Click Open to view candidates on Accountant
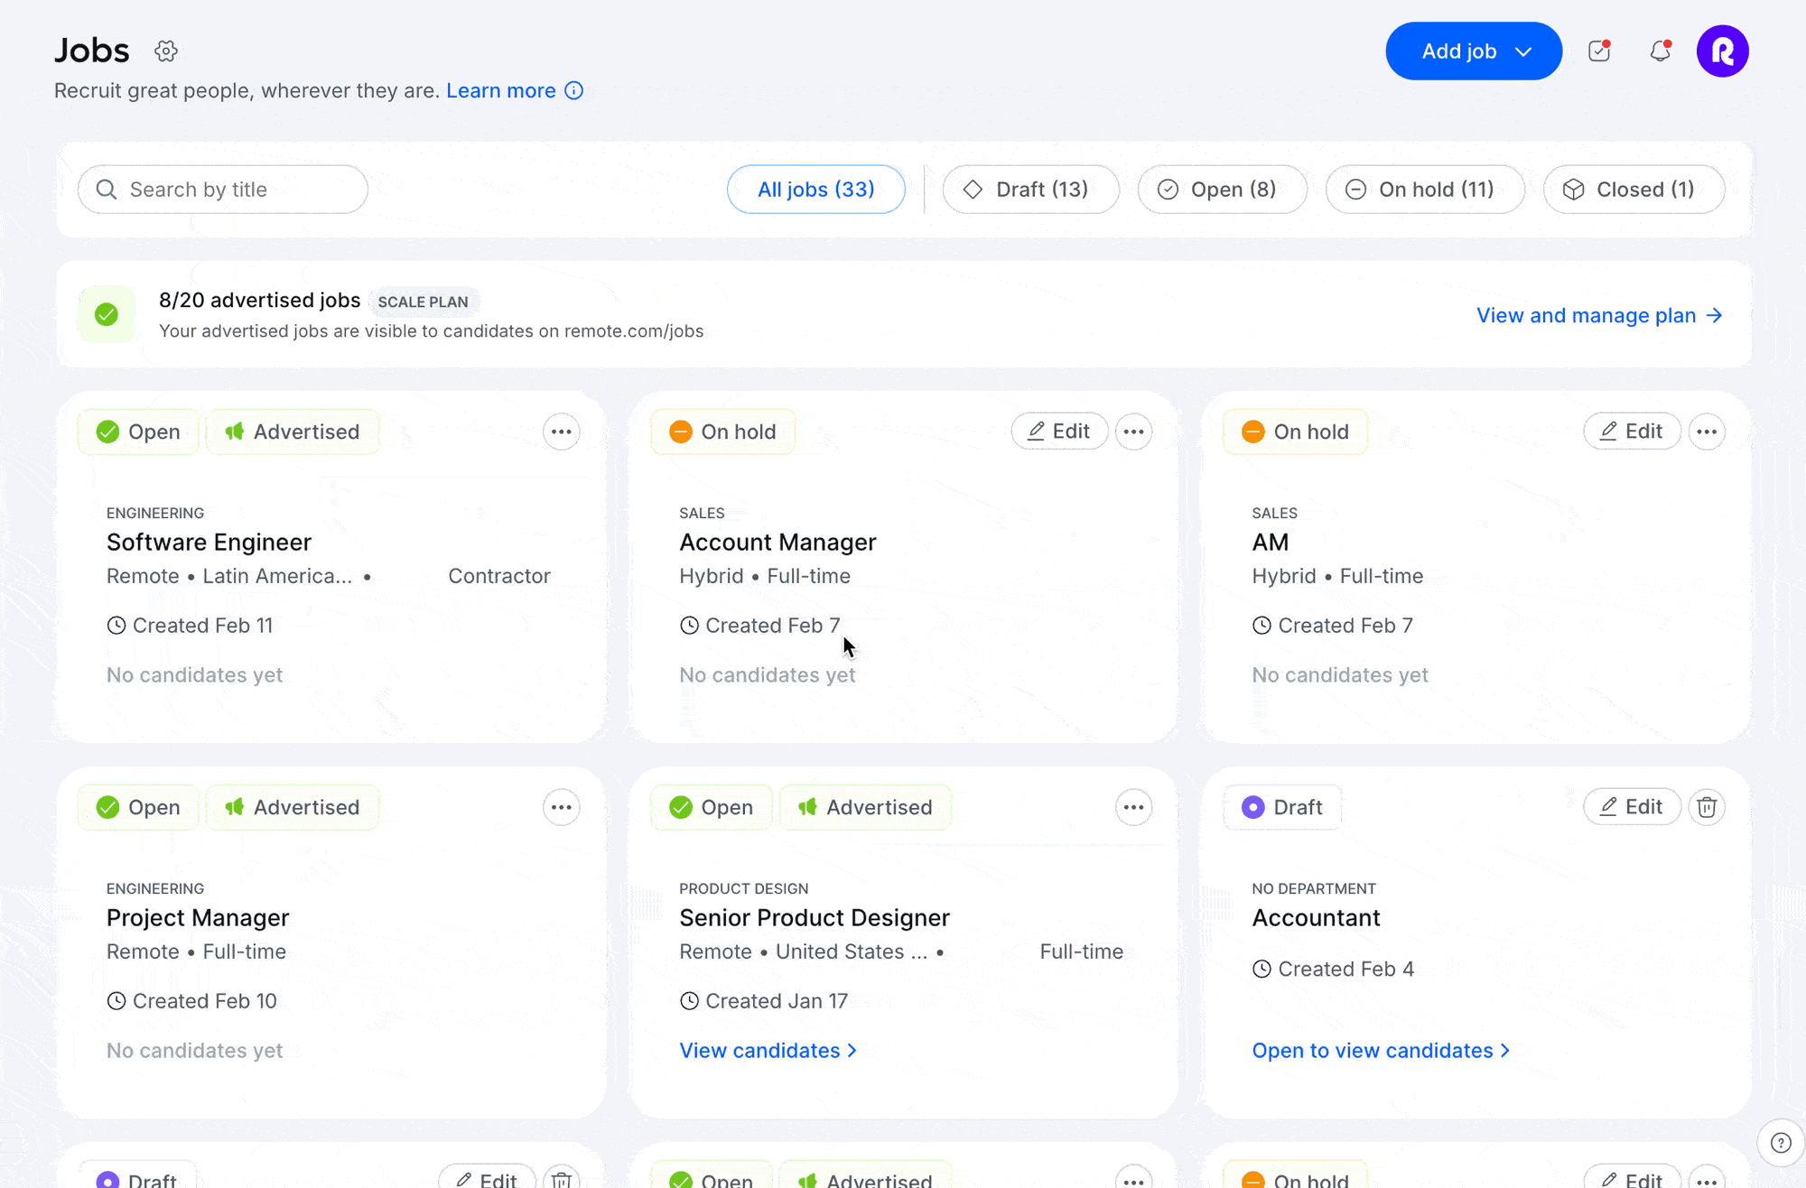This screenshot has height=1188, width=1806. pyautogui.click(x=1381, y=1051)
